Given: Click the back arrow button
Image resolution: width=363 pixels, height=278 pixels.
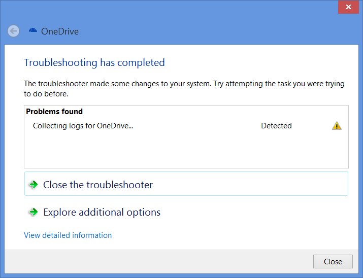Looking at the screenshot, I should pyautogui.click(x=13, y=31).
